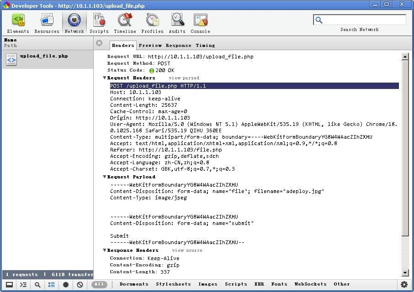Screen dimensions: 414x292
Task: Collapse the Response Headers section
Action: [x=104, y=250]
